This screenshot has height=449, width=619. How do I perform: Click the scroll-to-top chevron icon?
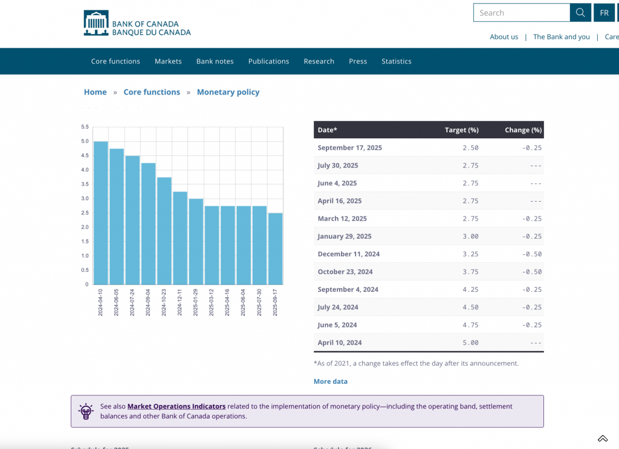tap(602, 438)
